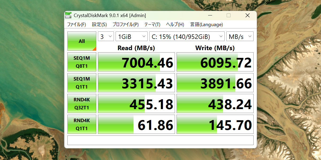Image resolution: width=321 pixels, height=160 pixels.
Task: Run the SEQ1M Q1T1 benchmark
Action: pos(82,83)
